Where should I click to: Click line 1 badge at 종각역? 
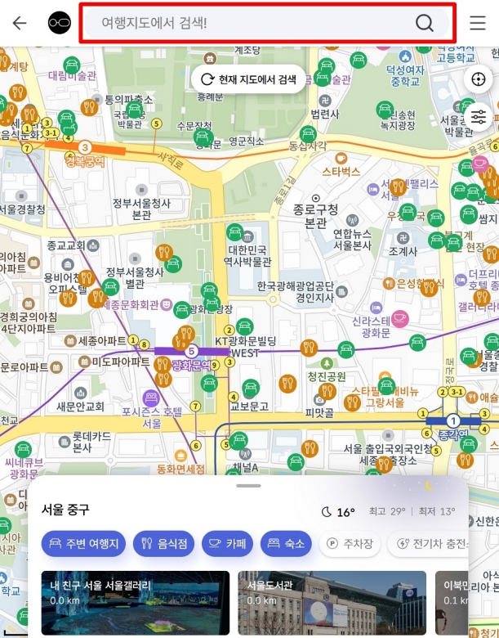click(x=453, y=420)
